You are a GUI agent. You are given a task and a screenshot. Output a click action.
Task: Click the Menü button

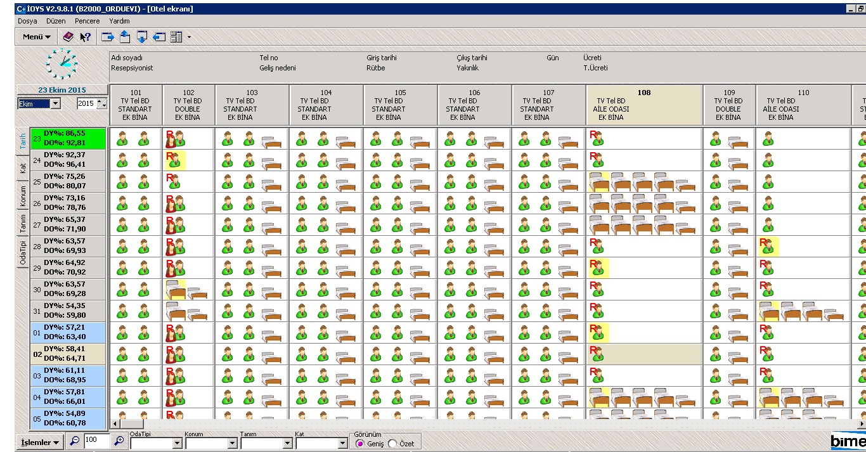(x=36, y=37)
